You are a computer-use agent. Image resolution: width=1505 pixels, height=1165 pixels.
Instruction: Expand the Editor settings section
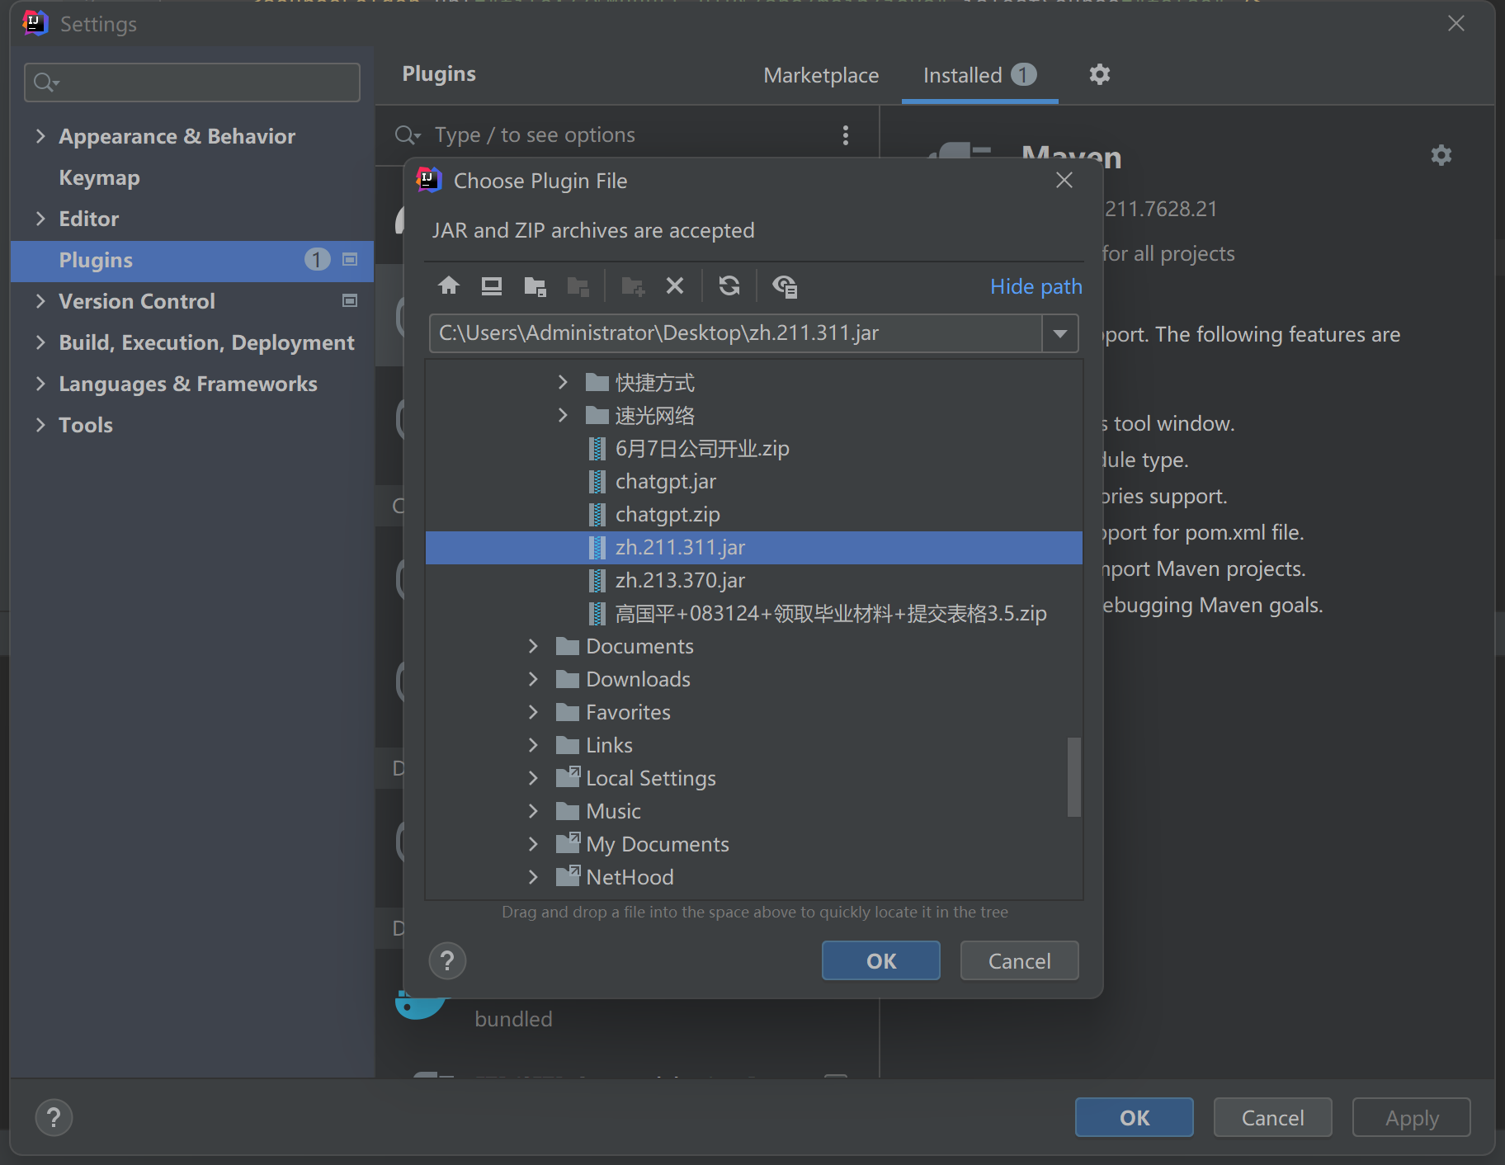pyautogui.click(x=40, y=218)
